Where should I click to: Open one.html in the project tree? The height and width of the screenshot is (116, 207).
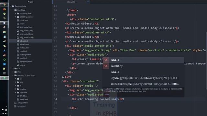[x=23, y=51]
